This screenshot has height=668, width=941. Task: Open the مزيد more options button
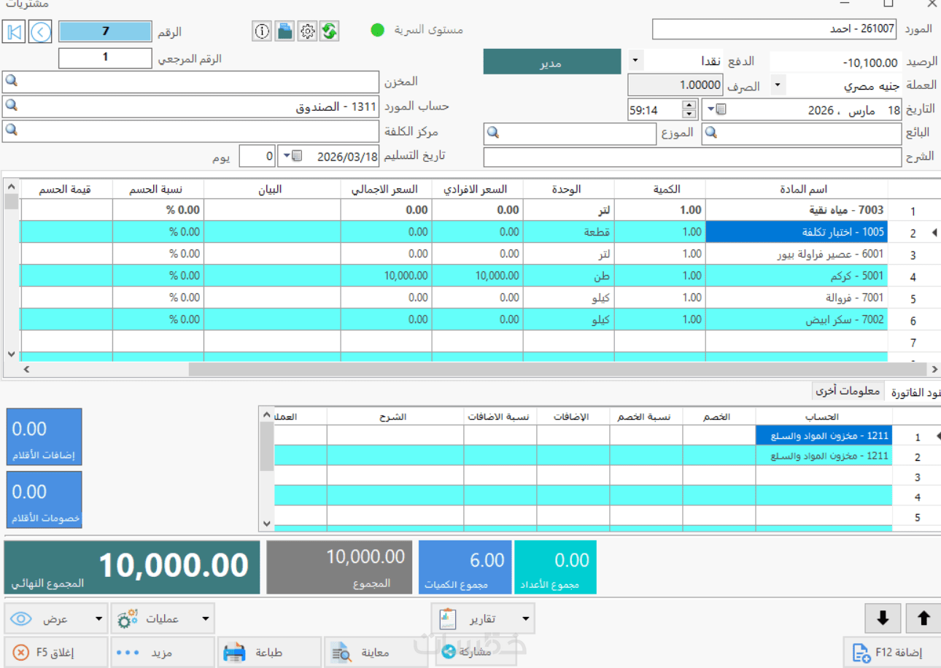pos(163,652)
